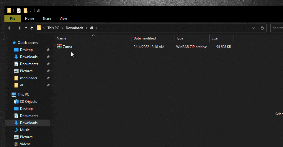Refresh the dl folder view
This screenshot has height=147, width=283.
[262, 28]
